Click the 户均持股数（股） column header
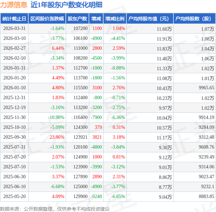Screen dimensions: 216x212 (x=194, y=19)
